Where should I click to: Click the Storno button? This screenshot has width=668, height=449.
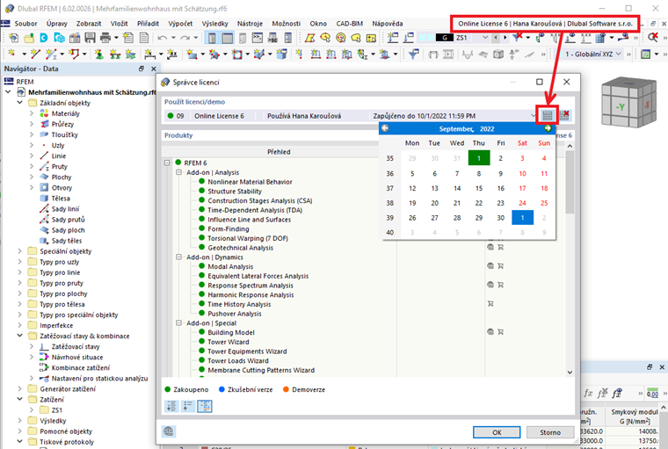550,432
